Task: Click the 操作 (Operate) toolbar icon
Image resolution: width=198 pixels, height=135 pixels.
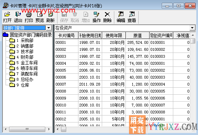Action: [97, 17]
